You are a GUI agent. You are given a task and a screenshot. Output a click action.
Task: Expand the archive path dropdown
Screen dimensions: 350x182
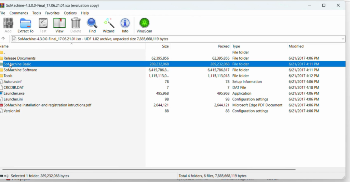342,39
